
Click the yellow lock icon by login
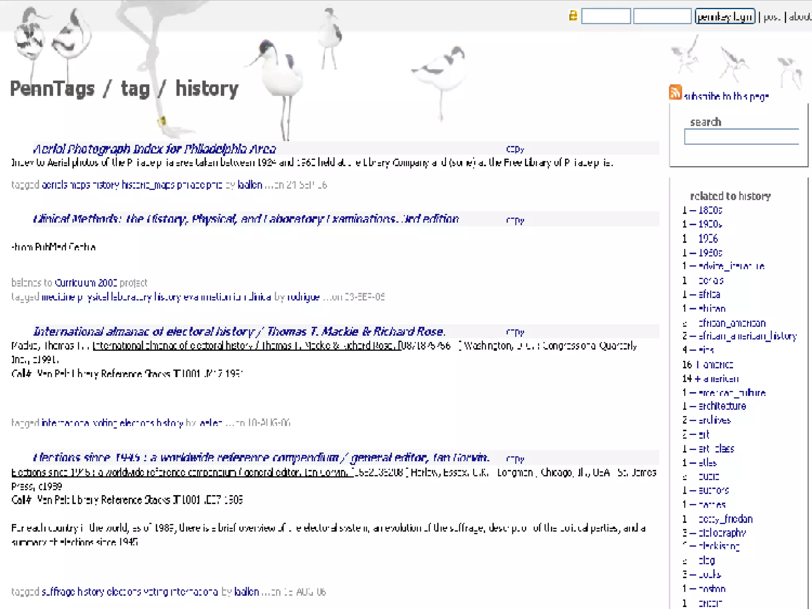coord(573,16)
